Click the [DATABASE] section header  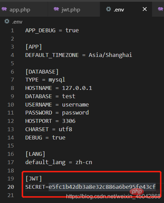(42, 71)
